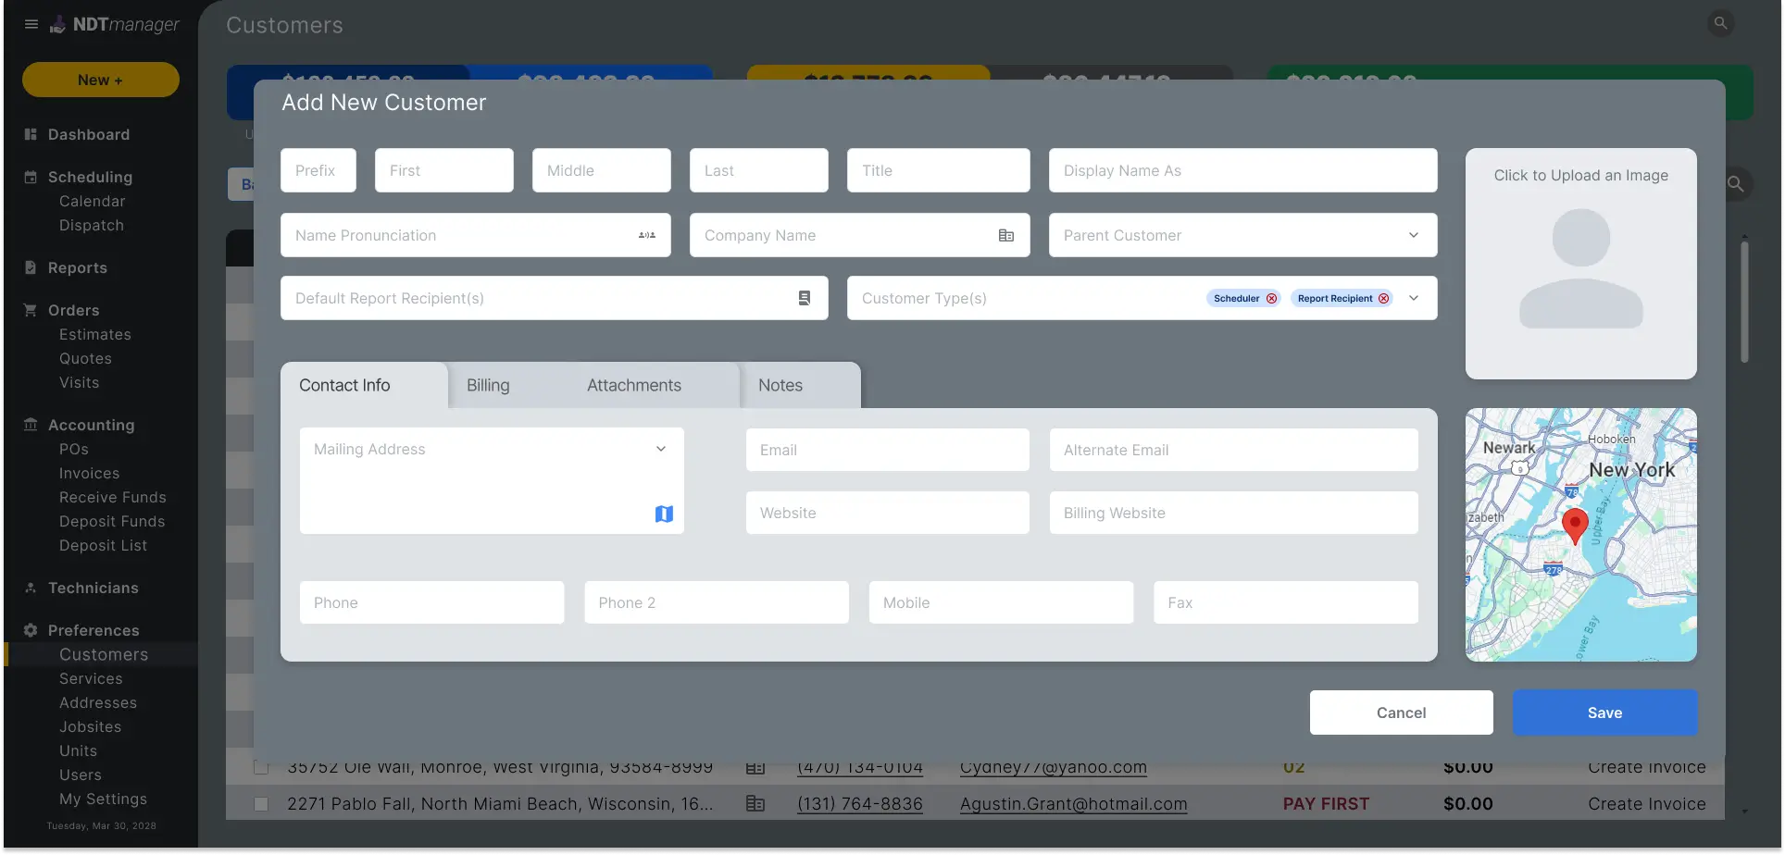Save the new customer

coord(1604,712)
